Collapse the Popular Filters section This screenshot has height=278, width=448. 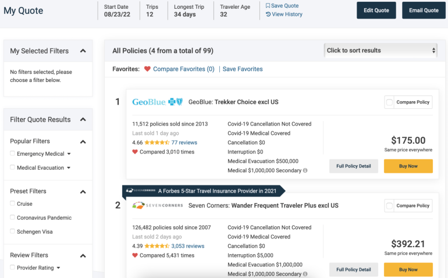[83, 141]
